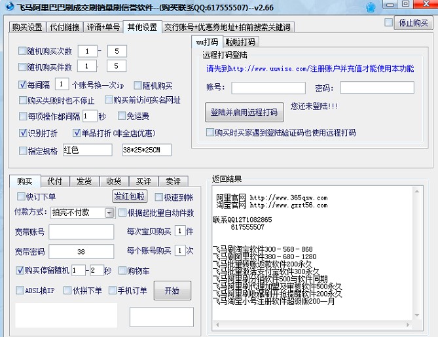Screen dimensions: 438x337
Task: Switch to the uu打码 tab
Action: click(x=207, y=42)
